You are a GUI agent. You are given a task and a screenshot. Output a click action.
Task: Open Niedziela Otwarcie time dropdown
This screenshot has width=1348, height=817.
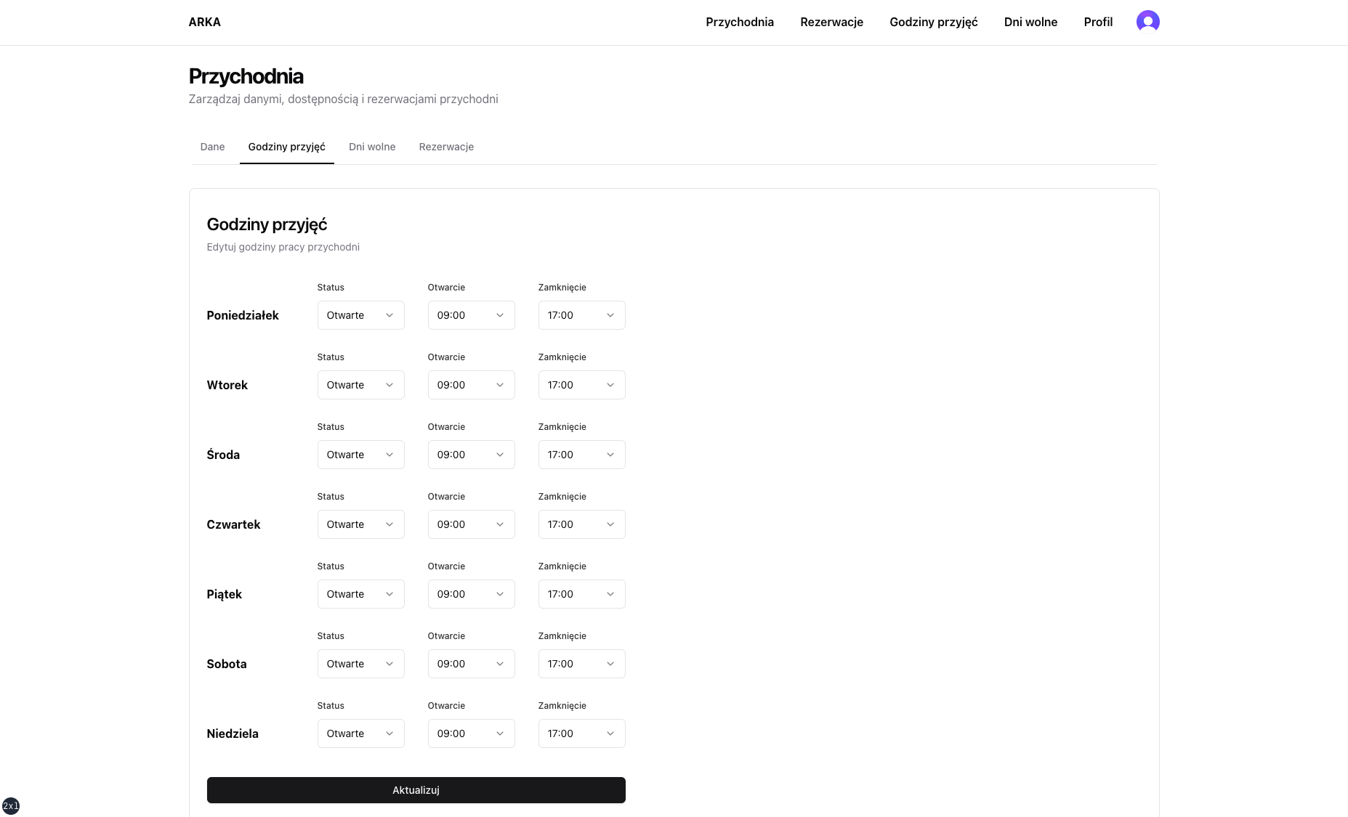(x=471, y=733)
